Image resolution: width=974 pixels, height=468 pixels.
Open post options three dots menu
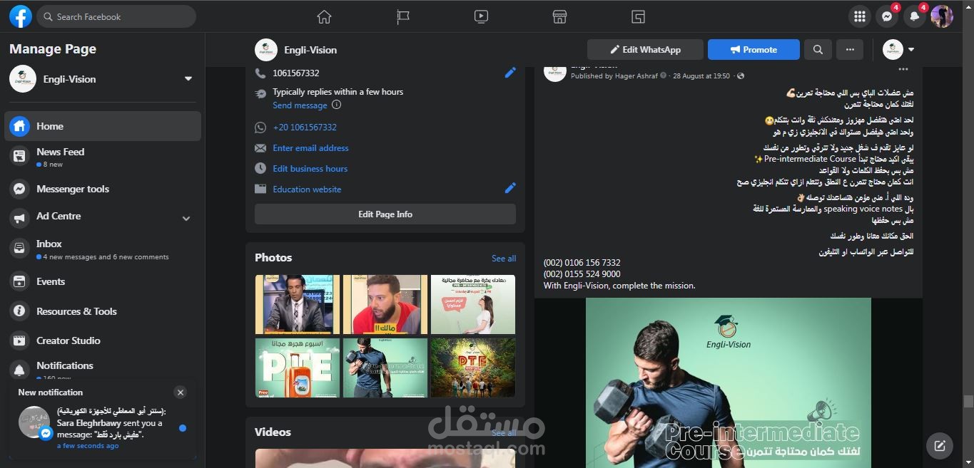903,70
